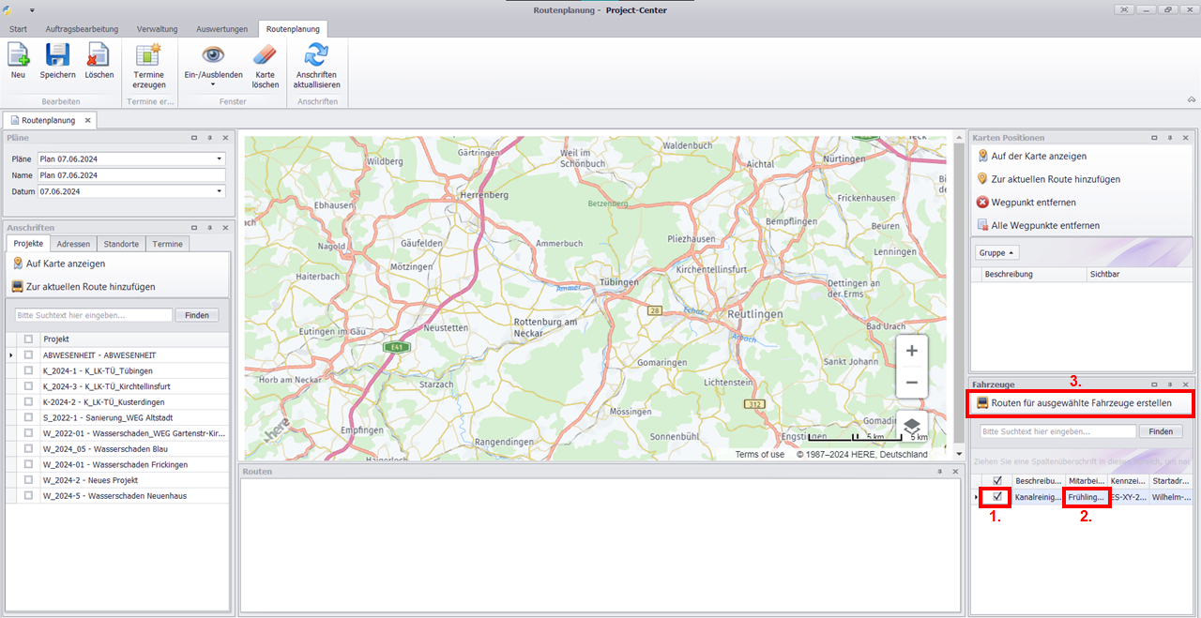Viewport: 1201px width, 618px height.
Task: Tick the W_2024-2 Neues Projekt checkbox
Action: tap(29, 480)
